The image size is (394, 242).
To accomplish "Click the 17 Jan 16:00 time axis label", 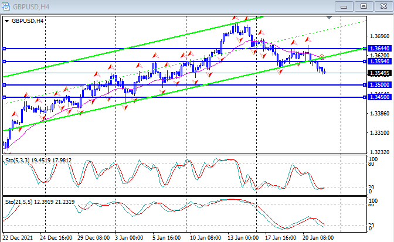I will pos(280,237).
